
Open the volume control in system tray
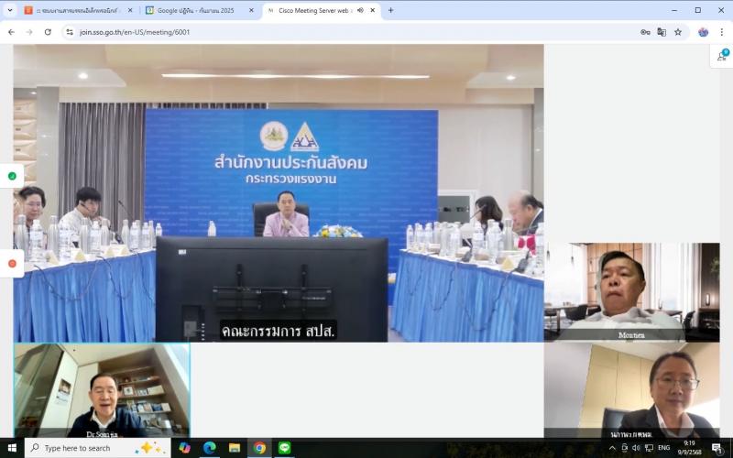[x=636, y=448]
